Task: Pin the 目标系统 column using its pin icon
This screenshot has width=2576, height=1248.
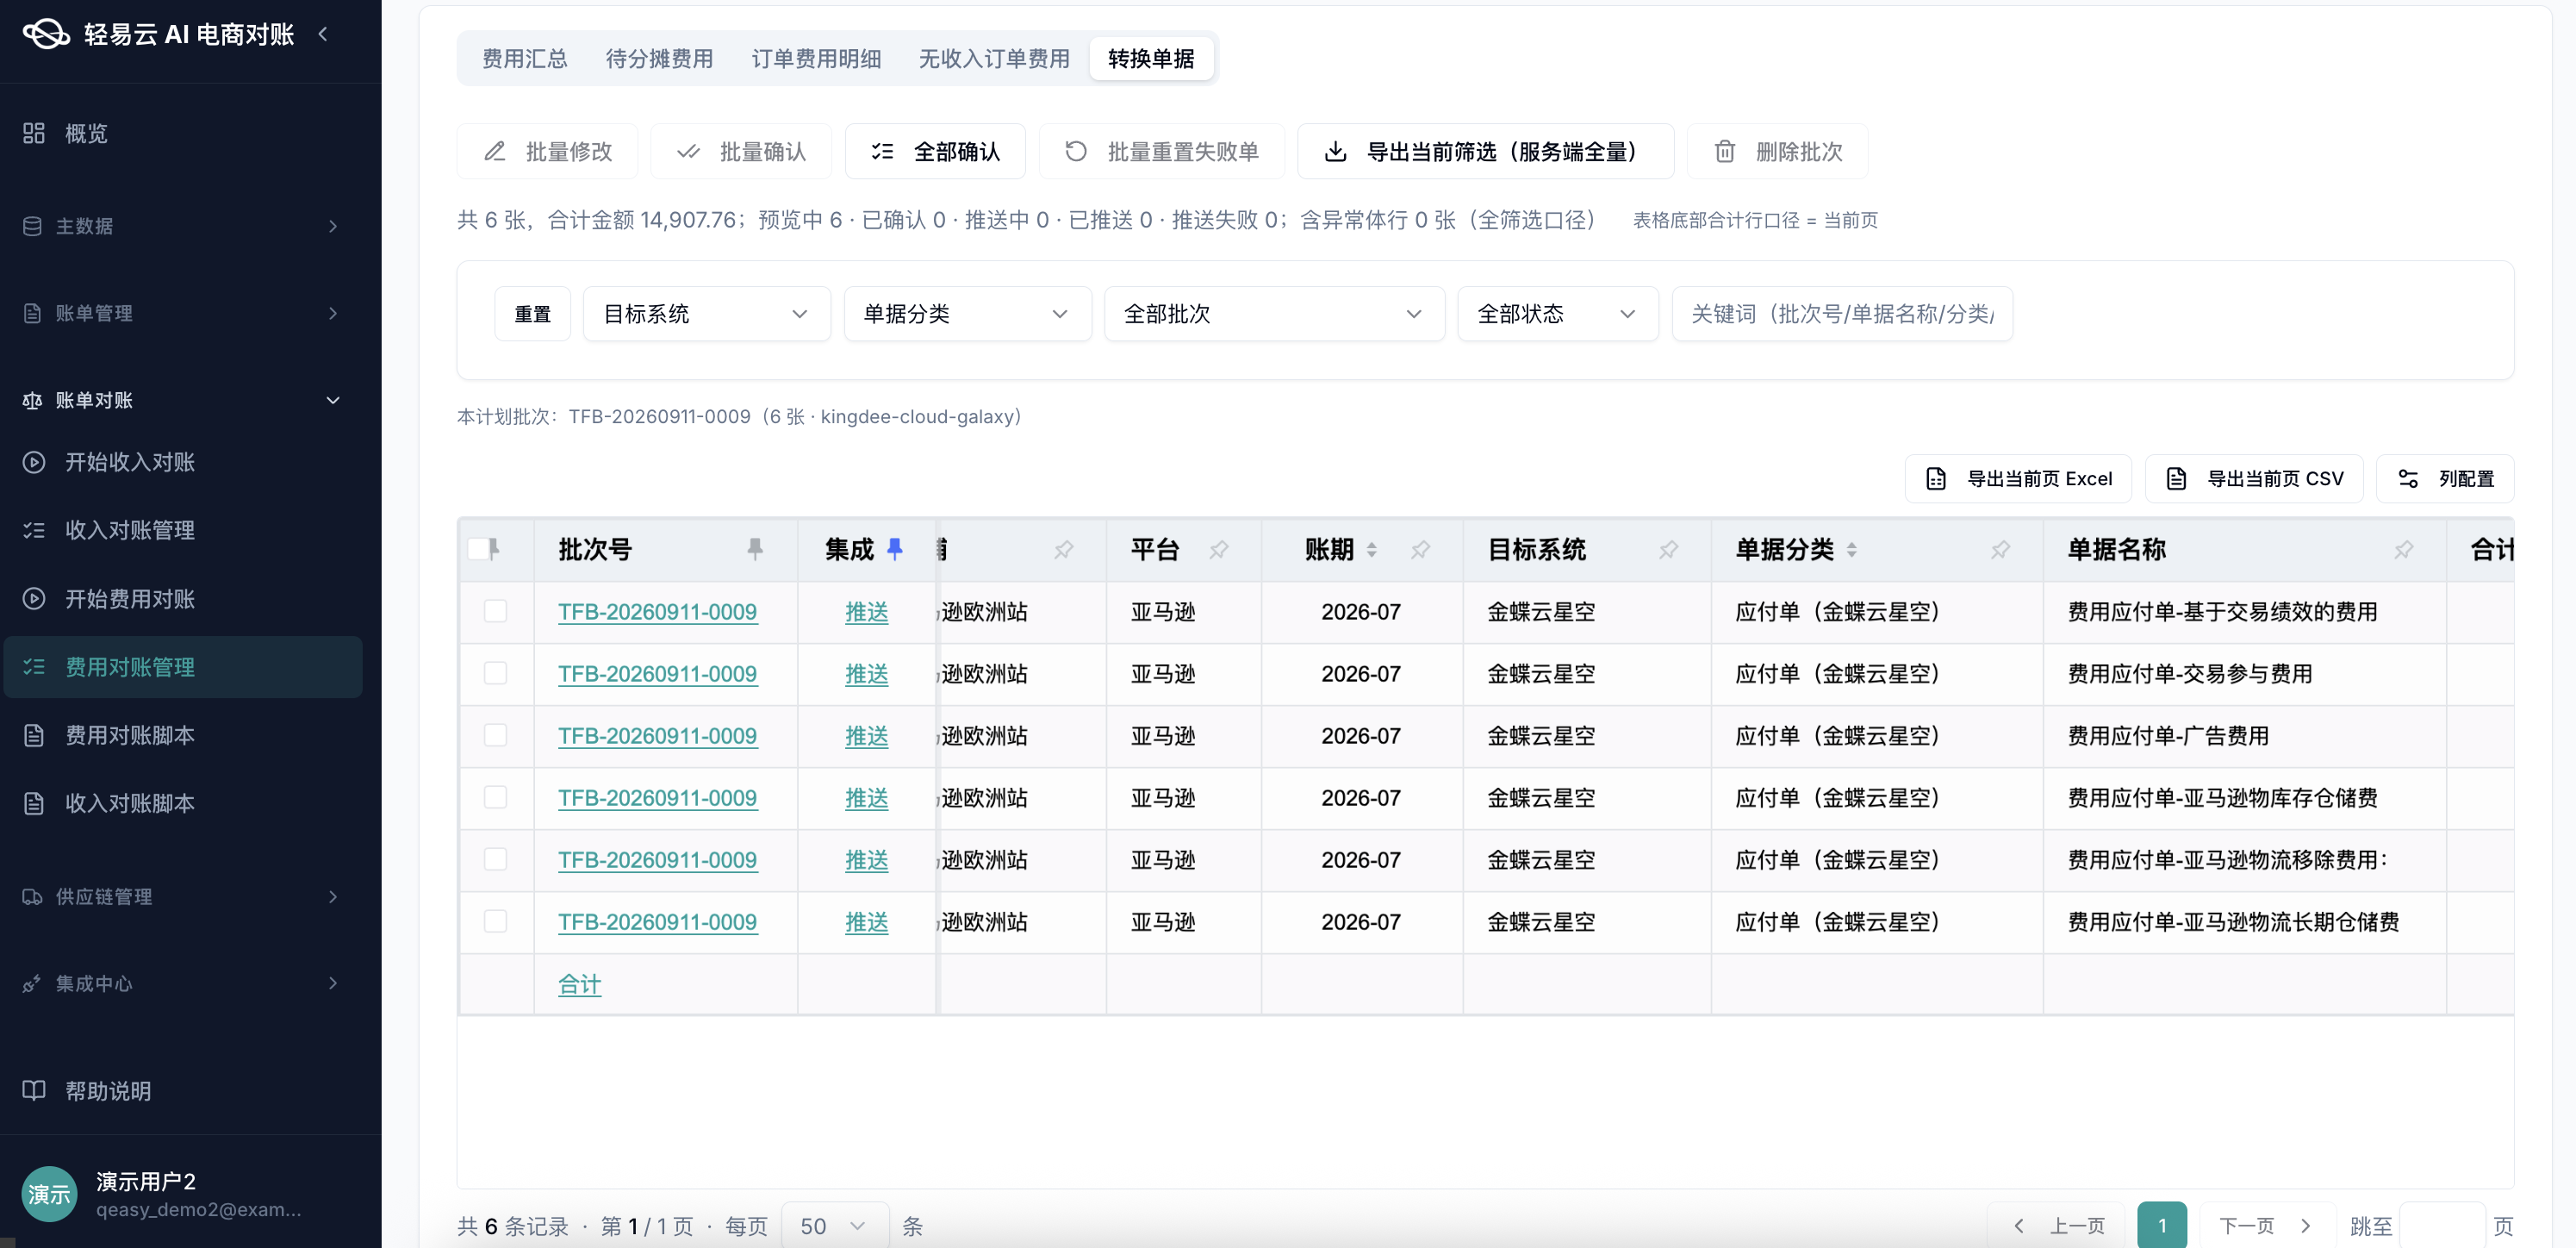Action: click(1669, 549)
